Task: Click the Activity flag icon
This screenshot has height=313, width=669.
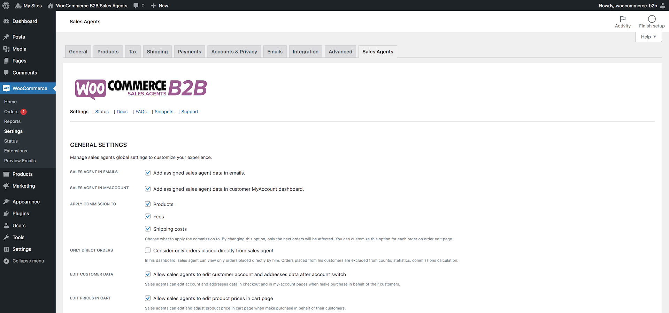Action: pyautogui.click(x=623, y=19)
